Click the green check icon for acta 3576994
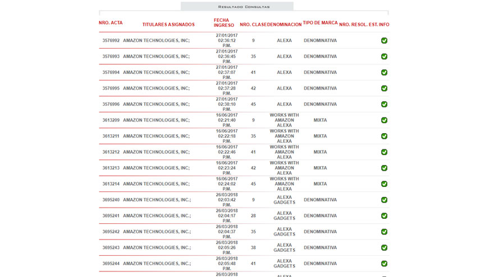 click(x=384, y=73)
